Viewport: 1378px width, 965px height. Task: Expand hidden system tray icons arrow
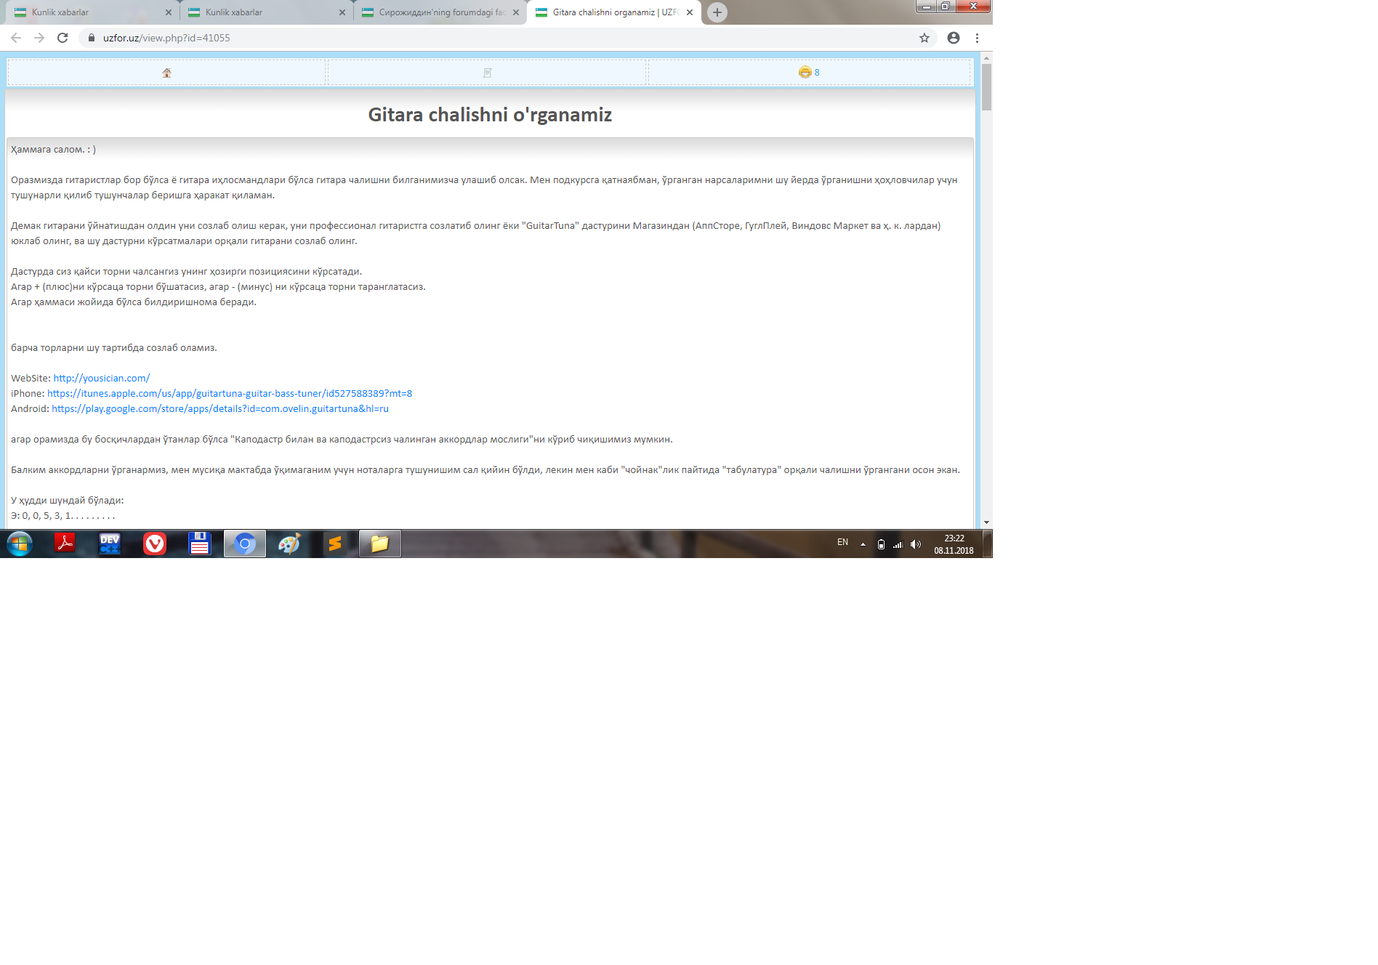(863, 544)
